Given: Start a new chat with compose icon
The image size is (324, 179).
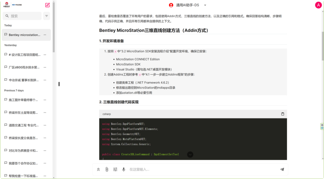Looking at the screenshot, I should [47, 5].
